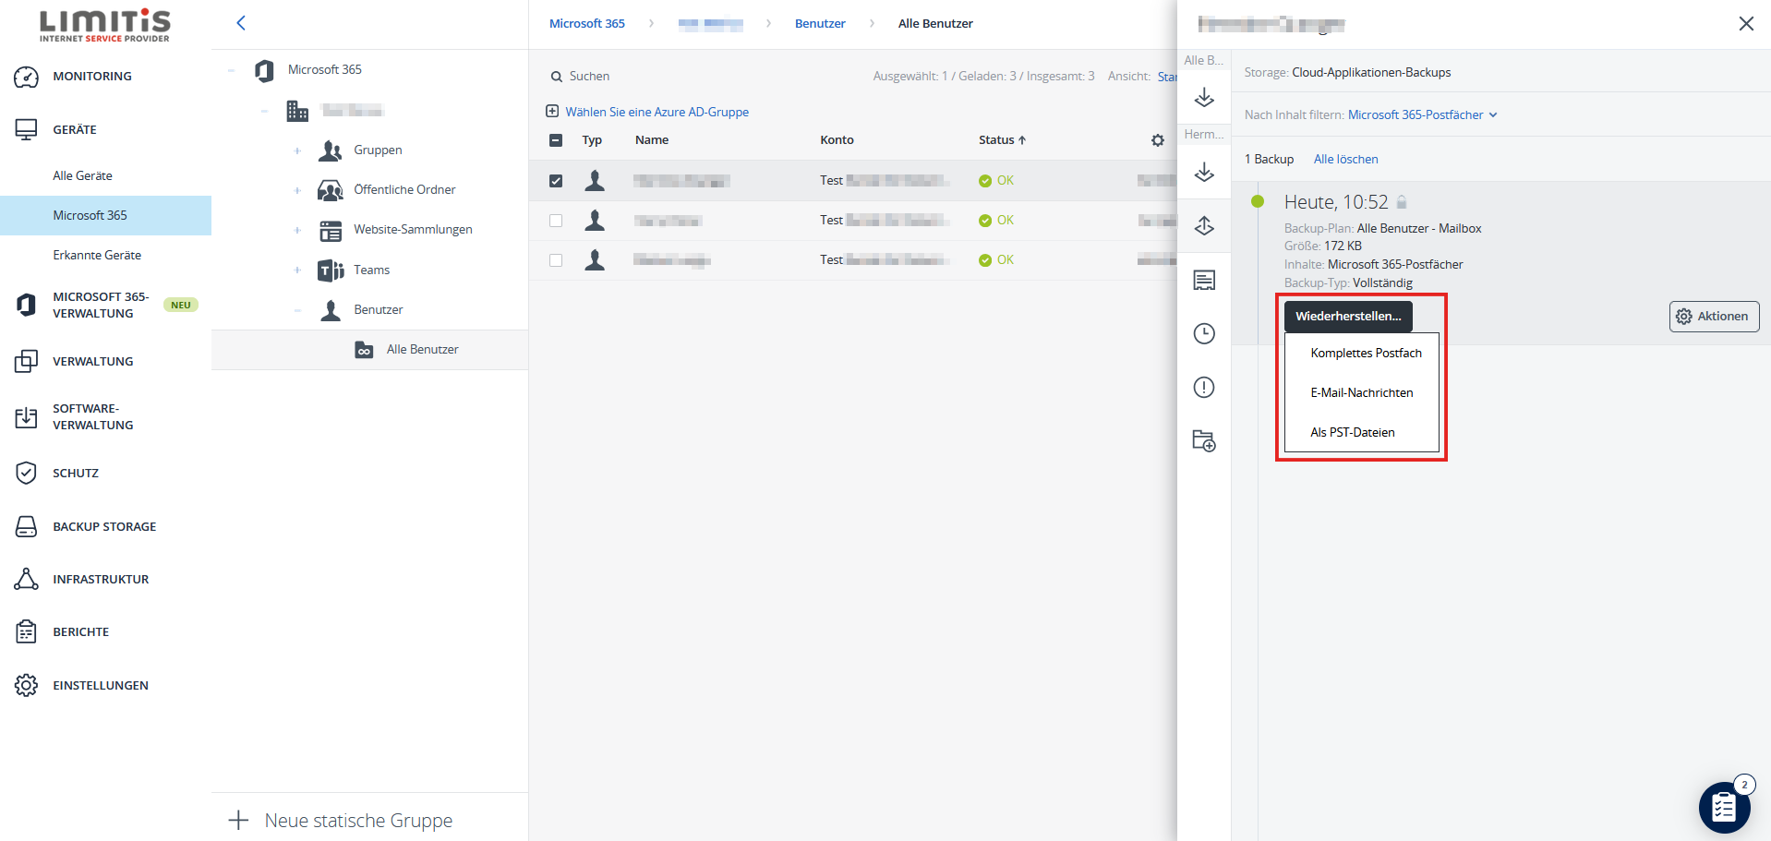Open Software-Verwaltung section
Image resolution: width=1771 pixels, height=841 pixels.
tap(92, 417)
